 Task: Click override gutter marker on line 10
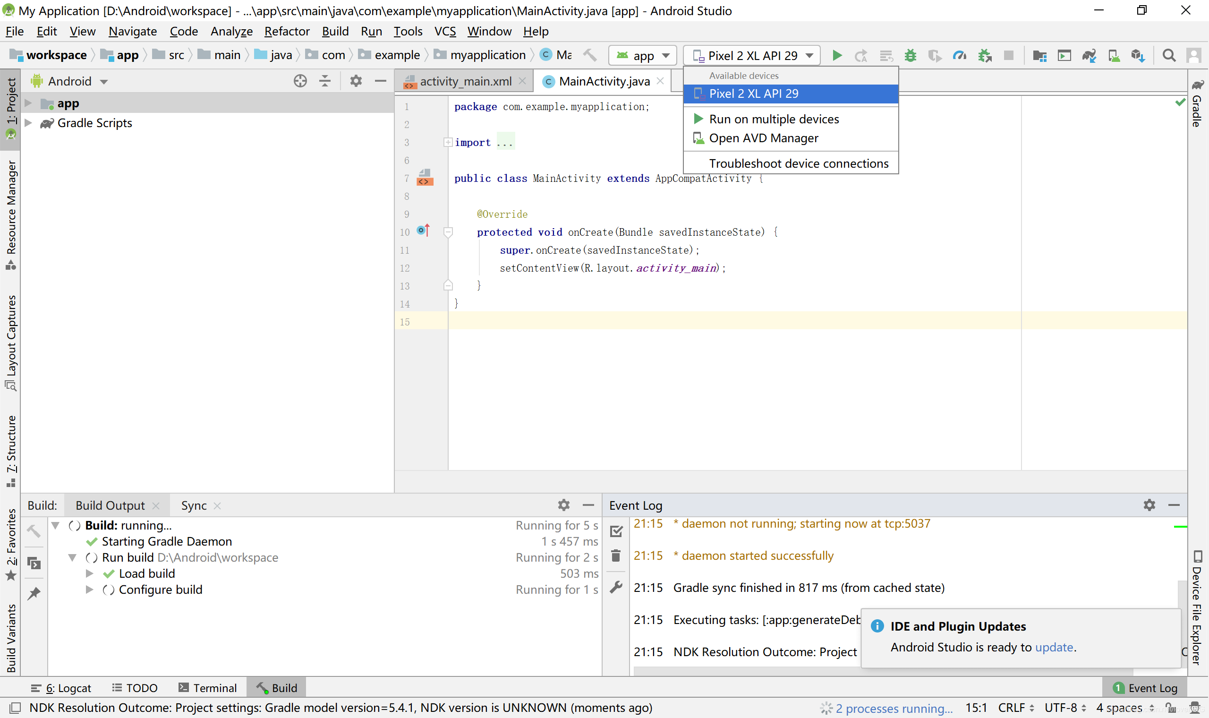coord(423,231)
